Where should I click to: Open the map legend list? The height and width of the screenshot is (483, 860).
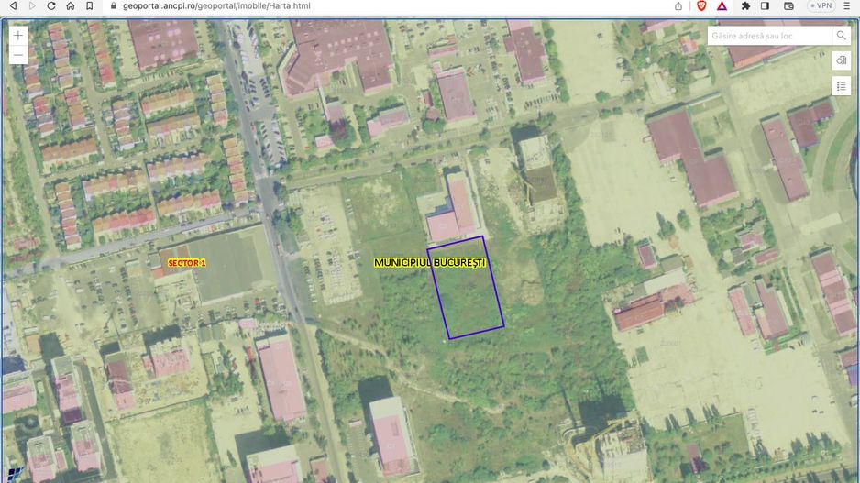tap(842, 85)
